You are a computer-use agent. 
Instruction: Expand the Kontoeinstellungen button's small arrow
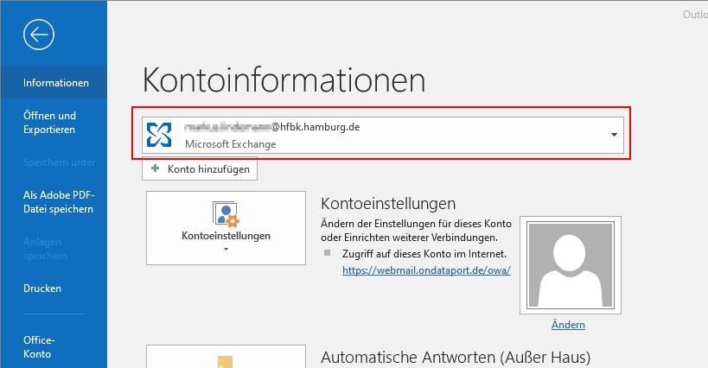pyautogui.click(x=226, y=250)
